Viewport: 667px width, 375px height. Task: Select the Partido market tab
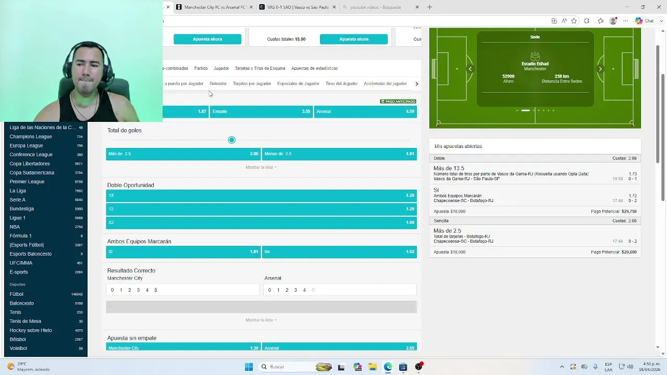[x=201, y=68]
